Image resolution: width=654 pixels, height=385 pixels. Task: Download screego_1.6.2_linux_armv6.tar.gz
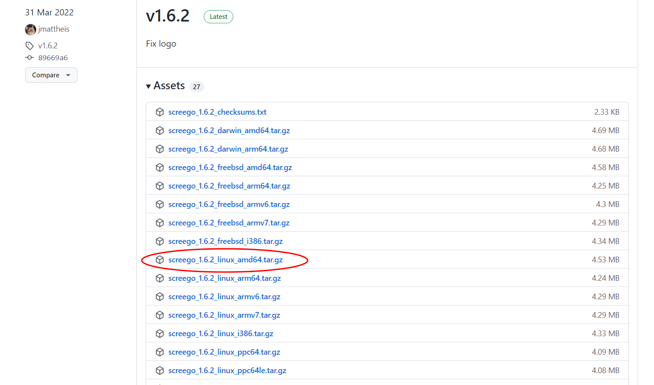pos(224,297)
